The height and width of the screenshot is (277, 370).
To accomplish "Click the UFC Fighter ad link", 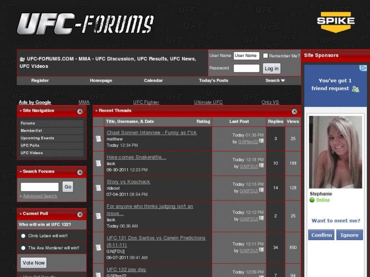I will 146,102.
